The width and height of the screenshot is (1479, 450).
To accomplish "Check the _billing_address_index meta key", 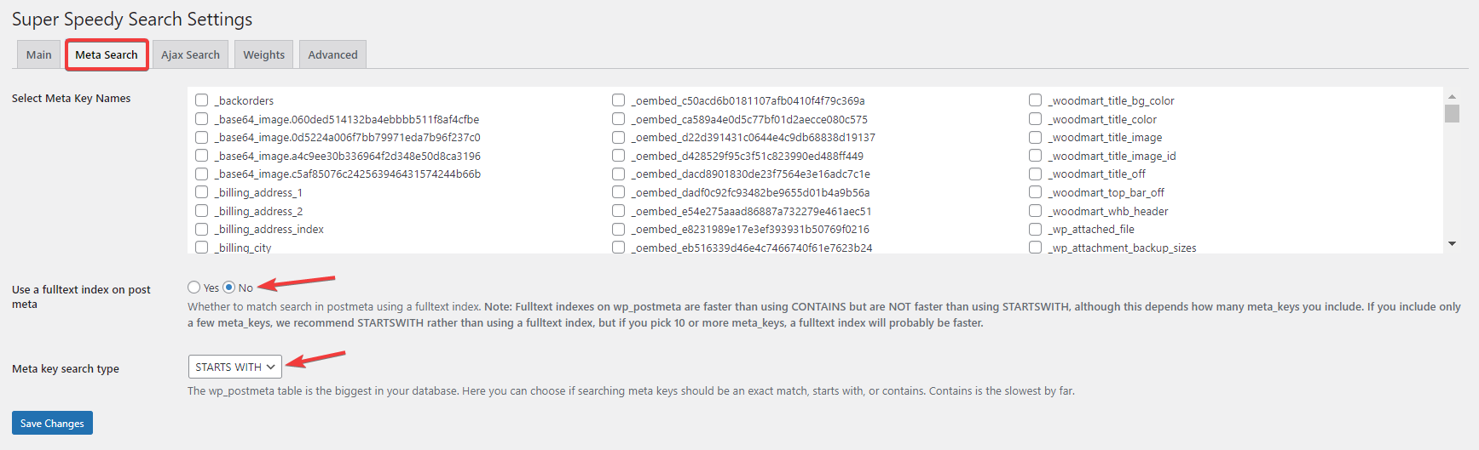I will [x=202, y=229].
